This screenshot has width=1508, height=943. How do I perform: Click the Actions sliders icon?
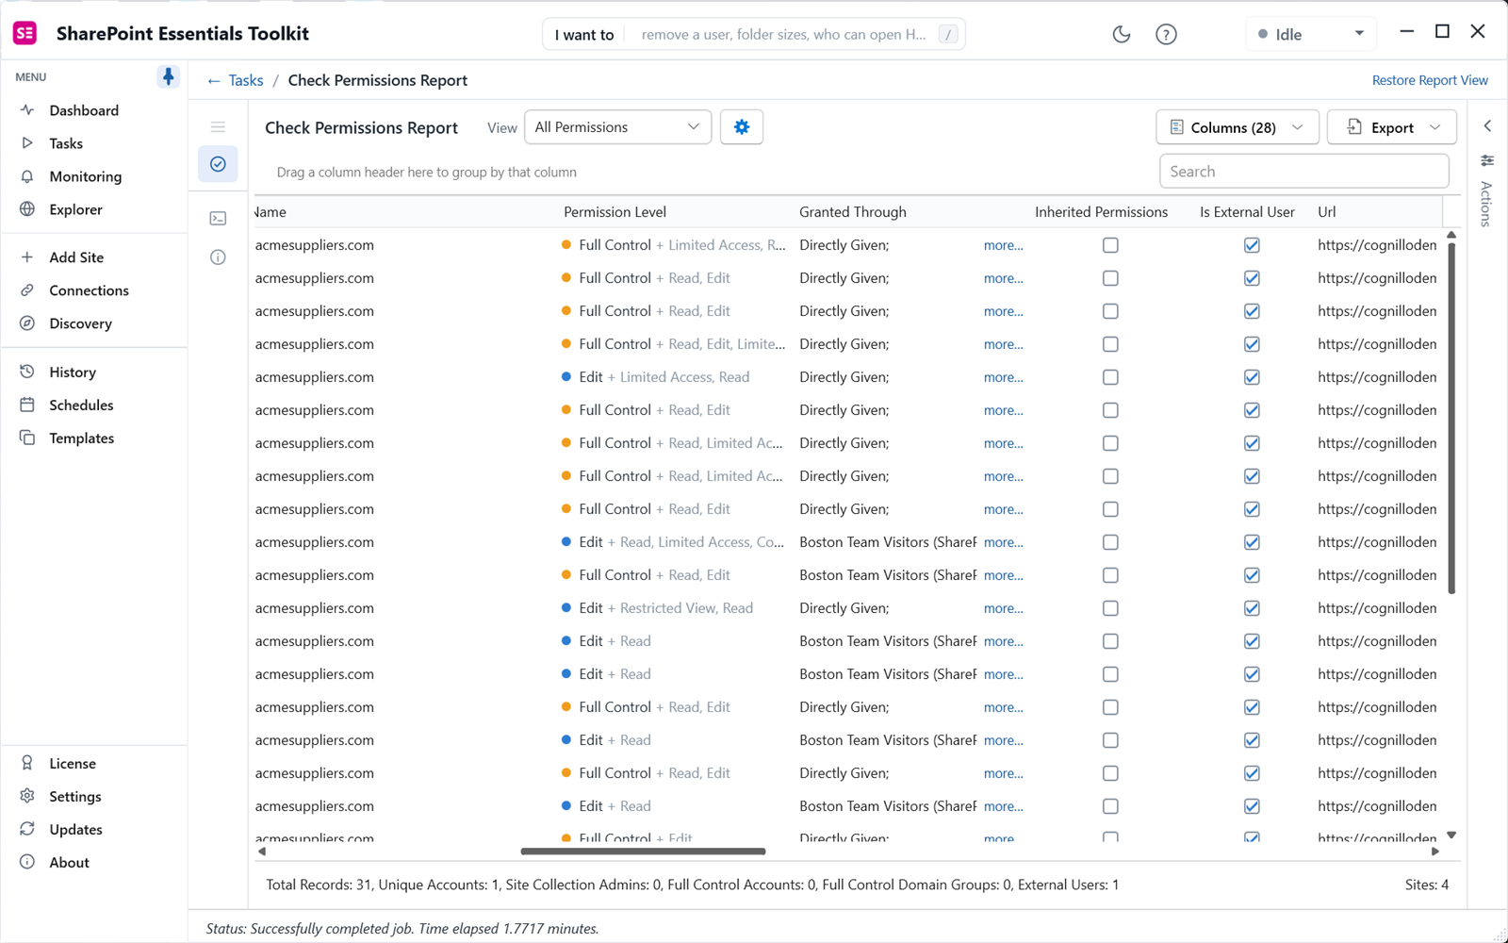1487,160
